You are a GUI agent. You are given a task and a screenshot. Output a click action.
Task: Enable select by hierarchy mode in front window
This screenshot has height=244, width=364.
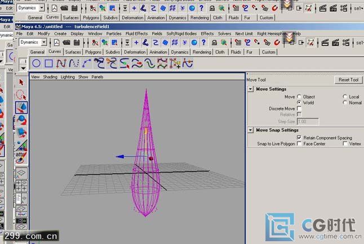click(x=95, y=43)
